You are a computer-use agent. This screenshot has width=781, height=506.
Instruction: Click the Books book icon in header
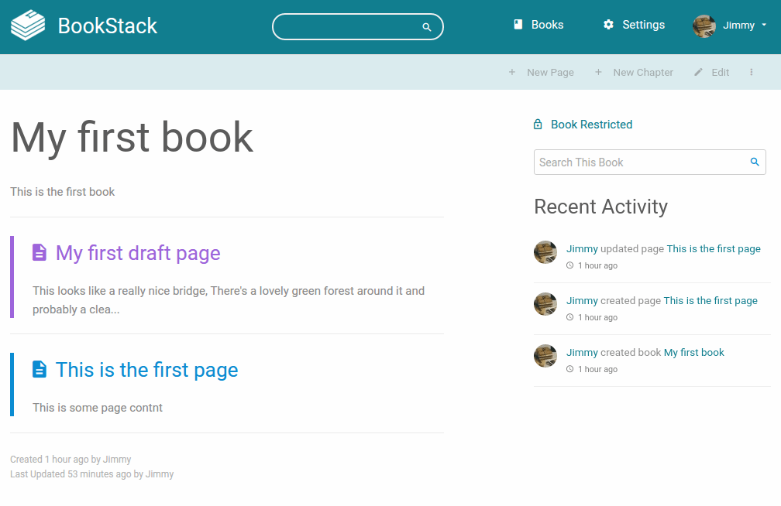click(518, 25)
